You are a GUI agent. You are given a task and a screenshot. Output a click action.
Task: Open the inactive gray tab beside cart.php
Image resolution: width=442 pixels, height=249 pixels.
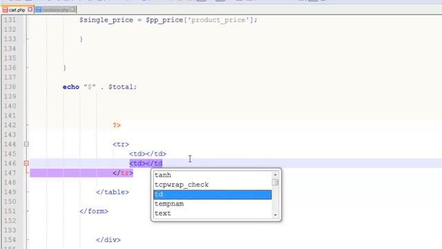pyautogui.click(x=55, y=10)
